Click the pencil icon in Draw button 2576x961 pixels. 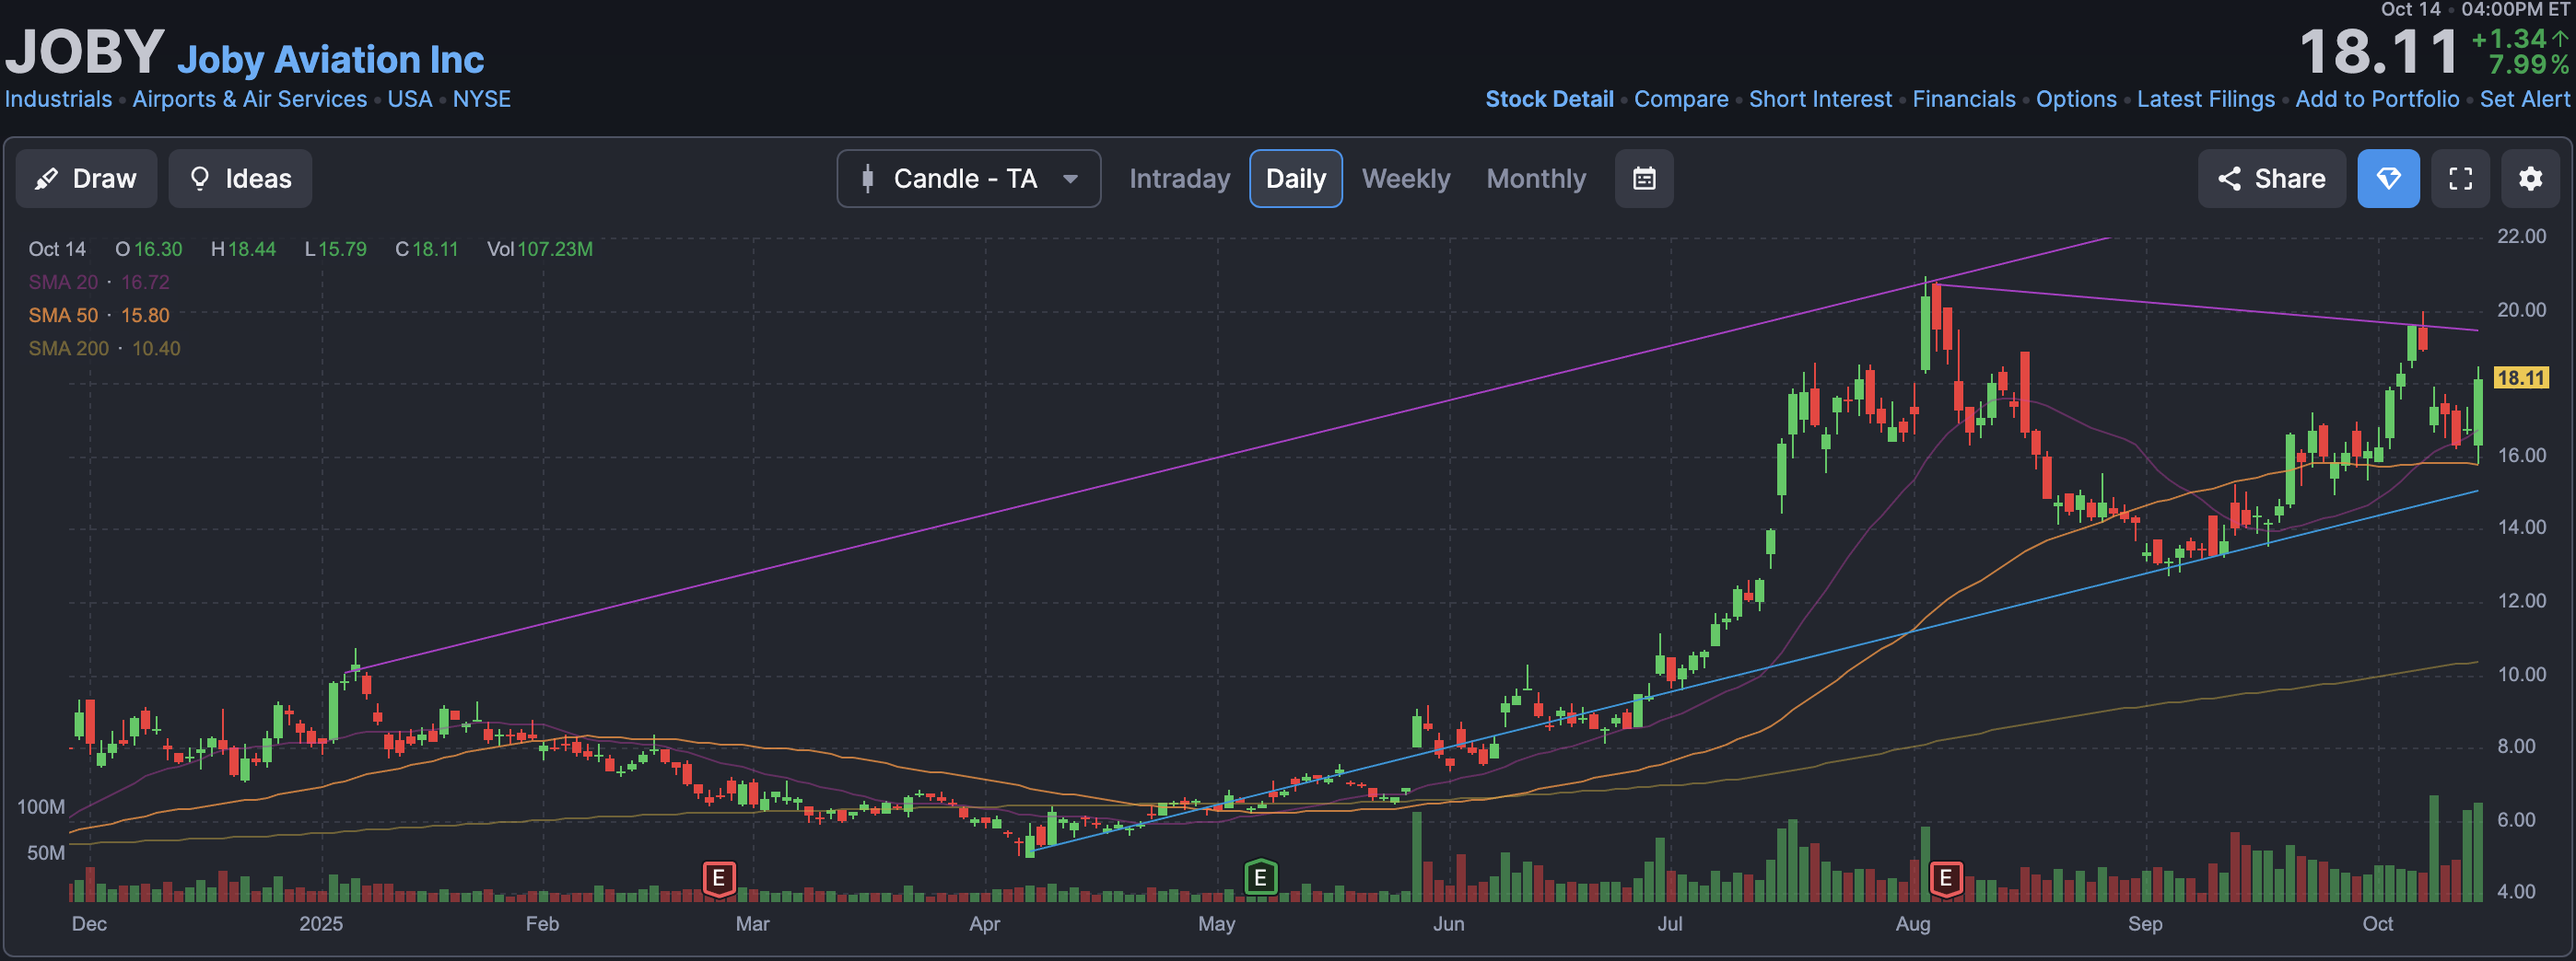tap(46, 179)
